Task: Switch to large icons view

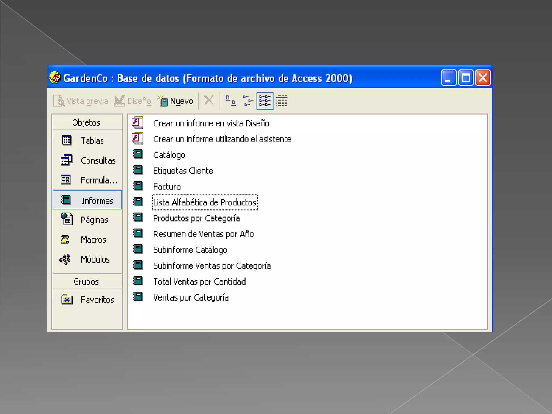Action: tap(230, 101)
